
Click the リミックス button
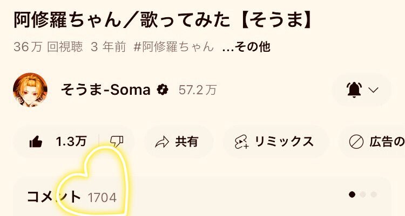[276, 142]
